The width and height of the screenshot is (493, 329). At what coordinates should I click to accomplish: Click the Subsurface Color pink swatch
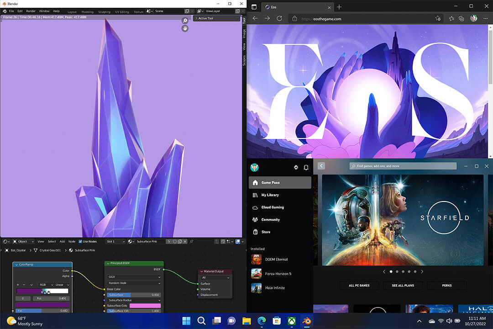pyautogui.click(x=146, y=306)
